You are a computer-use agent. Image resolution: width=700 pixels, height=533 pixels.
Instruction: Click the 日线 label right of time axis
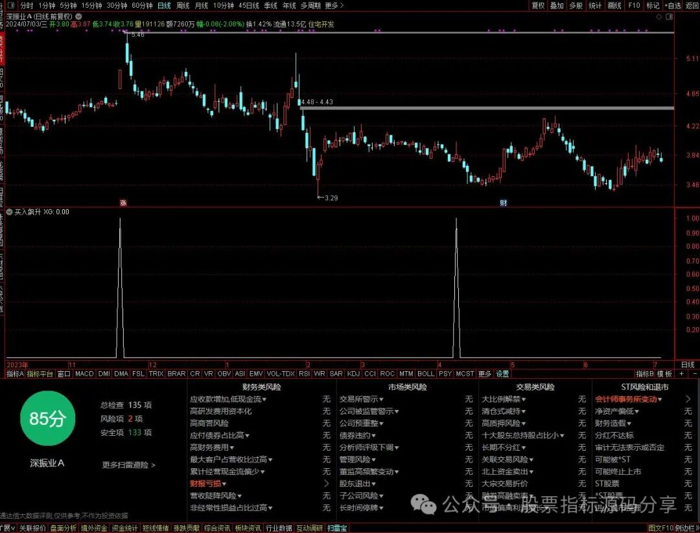pos(688,365)
